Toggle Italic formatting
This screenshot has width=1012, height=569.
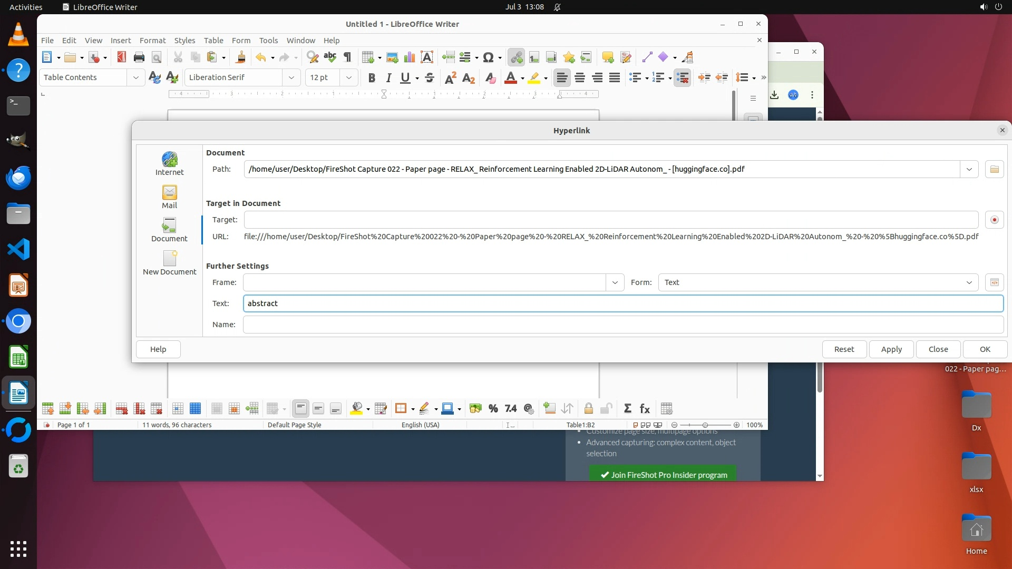(x=388, y=78)
